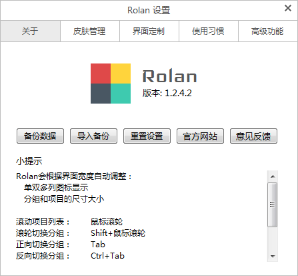Click the Rolan name logo text
The image size is (298, 276).
(x=170, y=76)
